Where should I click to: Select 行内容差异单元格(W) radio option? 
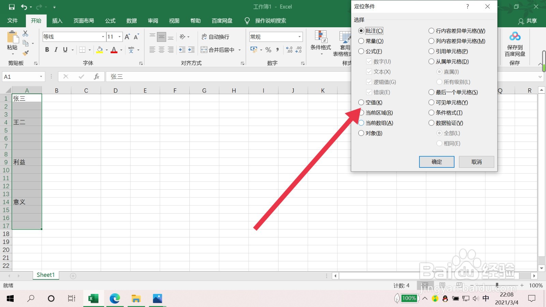click(x=431, y=31)
